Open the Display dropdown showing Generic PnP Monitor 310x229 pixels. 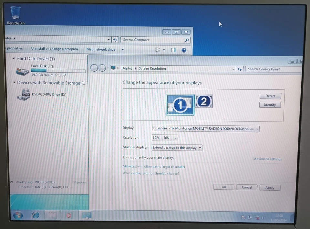pos(205,129)
